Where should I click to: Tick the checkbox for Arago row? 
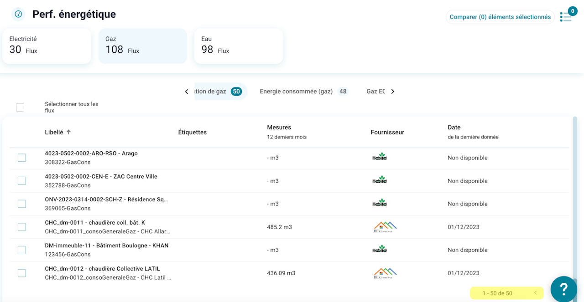point(22,158)
